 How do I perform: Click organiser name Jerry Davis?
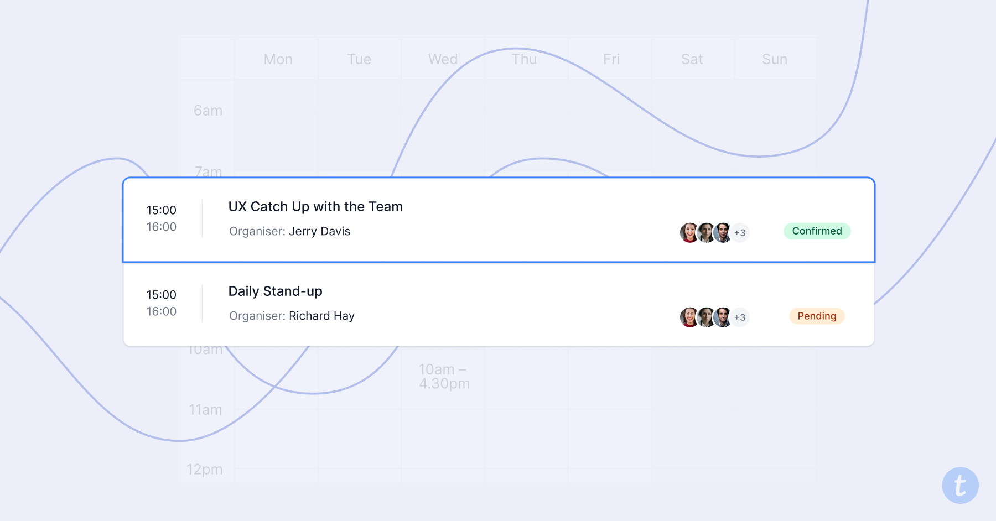(319, 231)
